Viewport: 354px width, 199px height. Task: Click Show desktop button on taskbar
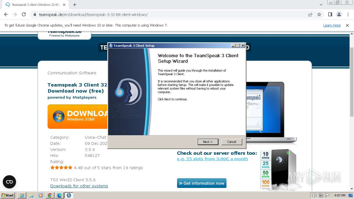point(351,195)
